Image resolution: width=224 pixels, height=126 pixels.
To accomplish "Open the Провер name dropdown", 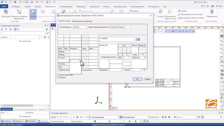I will 76,55.
